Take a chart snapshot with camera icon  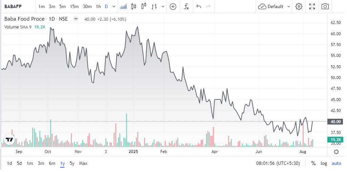tap(325, 6)
